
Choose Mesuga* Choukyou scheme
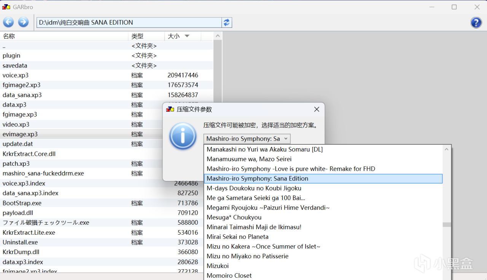[x=323, y=217]
